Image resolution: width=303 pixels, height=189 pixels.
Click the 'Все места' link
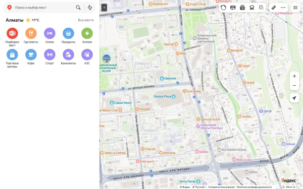tap(86, 20)
